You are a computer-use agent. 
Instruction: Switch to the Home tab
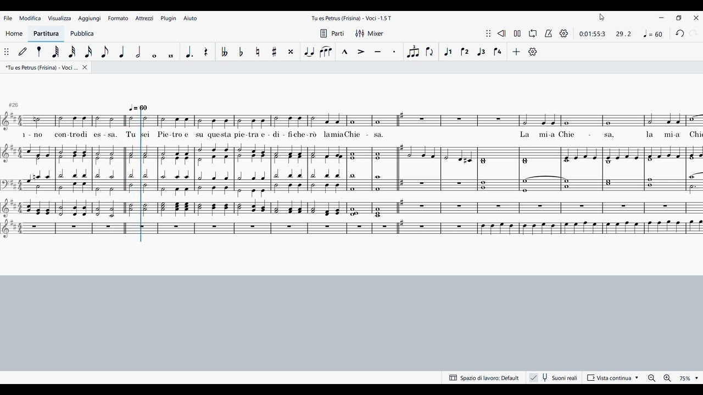(x=14, y=33)
